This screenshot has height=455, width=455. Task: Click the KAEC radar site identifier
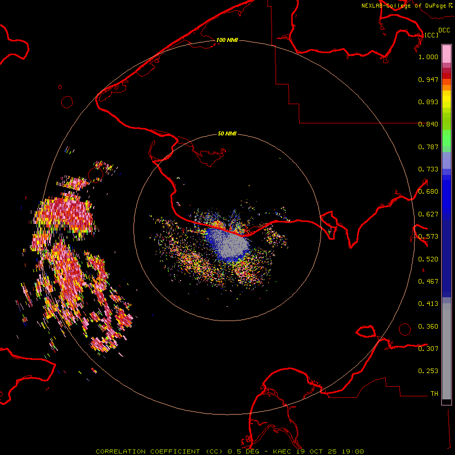pos(283,451)
